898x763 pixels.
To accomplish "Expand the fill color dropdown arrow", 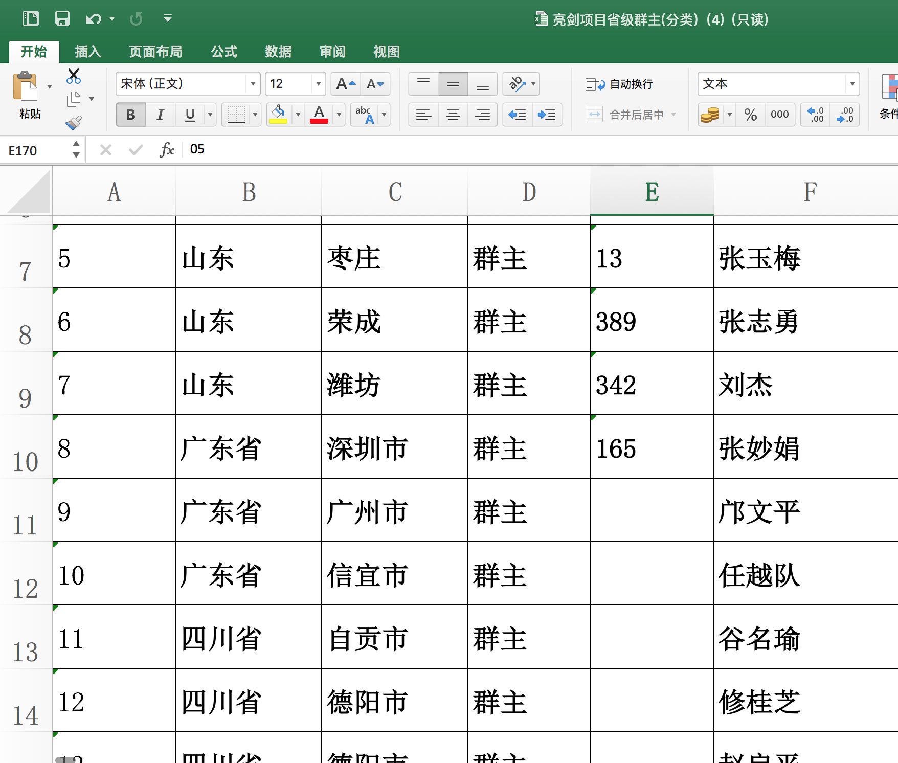I will [298, 115].
